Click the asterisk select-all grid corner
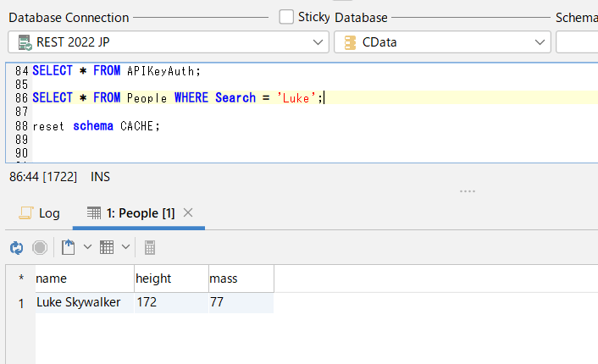 click(x=21, y=279)
